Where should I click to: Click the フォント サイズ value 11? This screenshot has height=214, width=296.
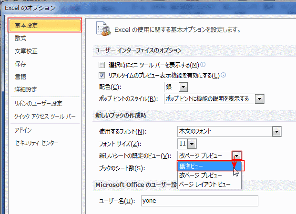coord(183,144)
